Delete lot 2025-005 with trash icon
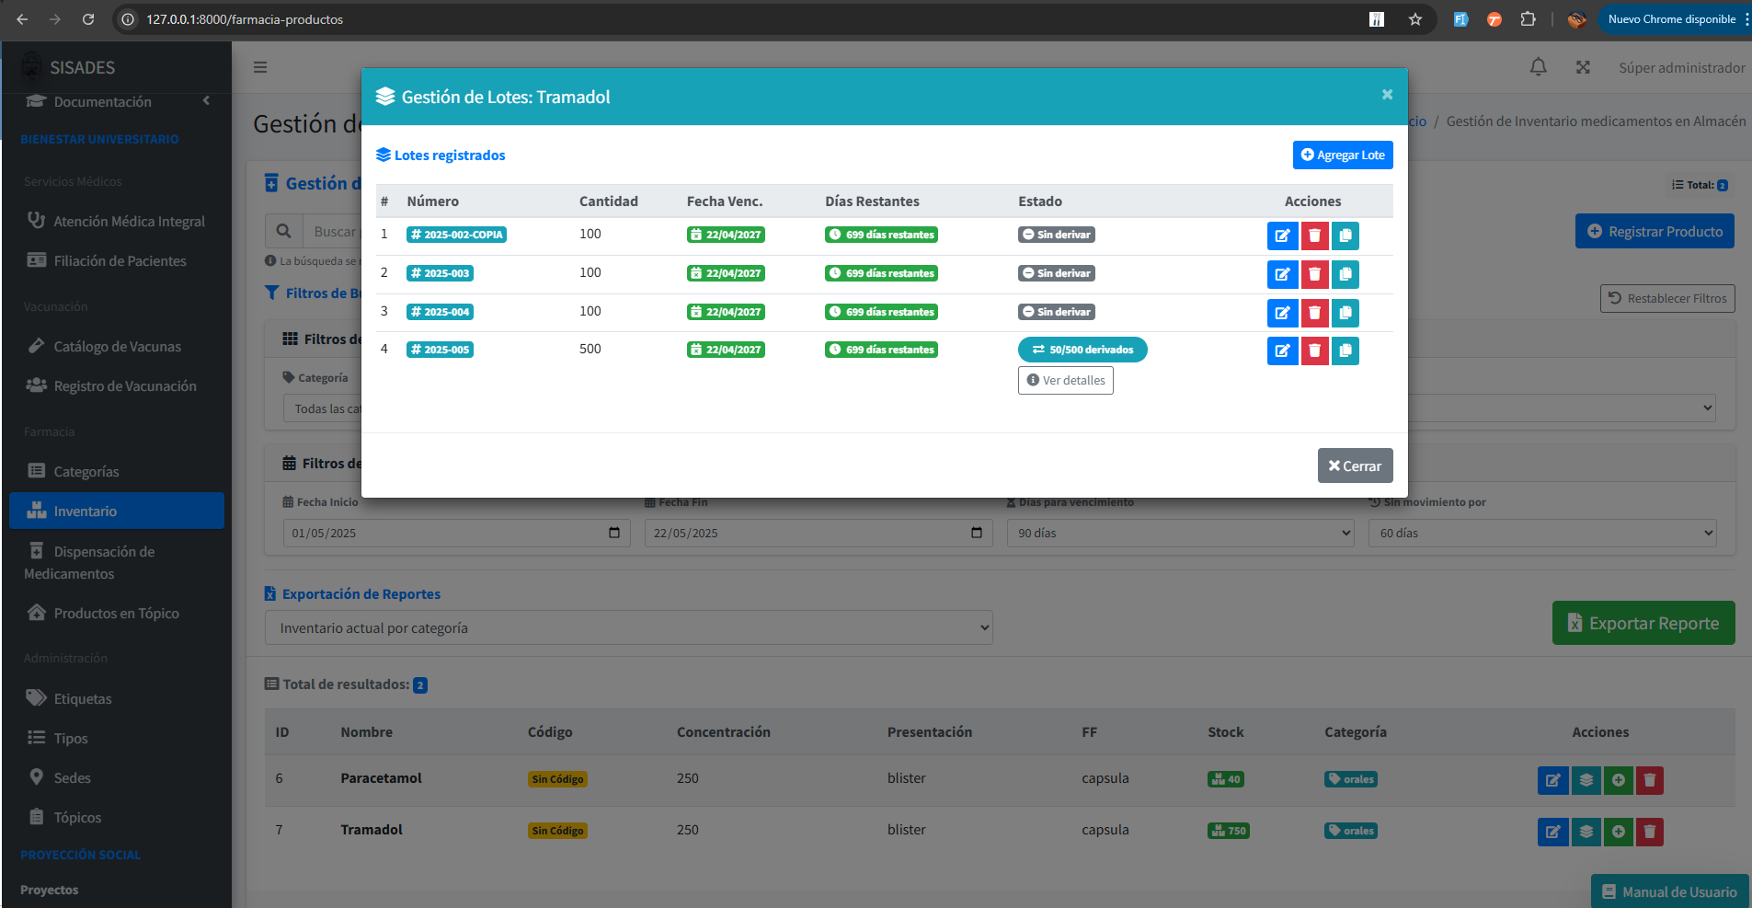 (x=1314, y=351)
